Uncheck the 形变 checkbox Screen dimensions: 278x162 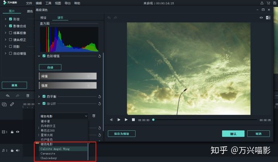pyautogui.click(x=10, y=19)
